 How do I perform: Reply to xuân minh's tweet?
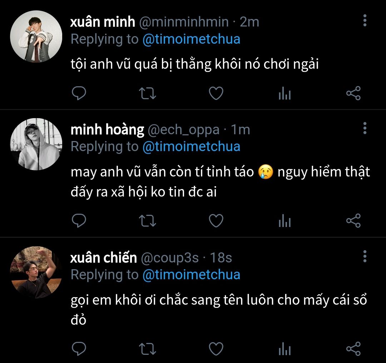tap(79, 93)
